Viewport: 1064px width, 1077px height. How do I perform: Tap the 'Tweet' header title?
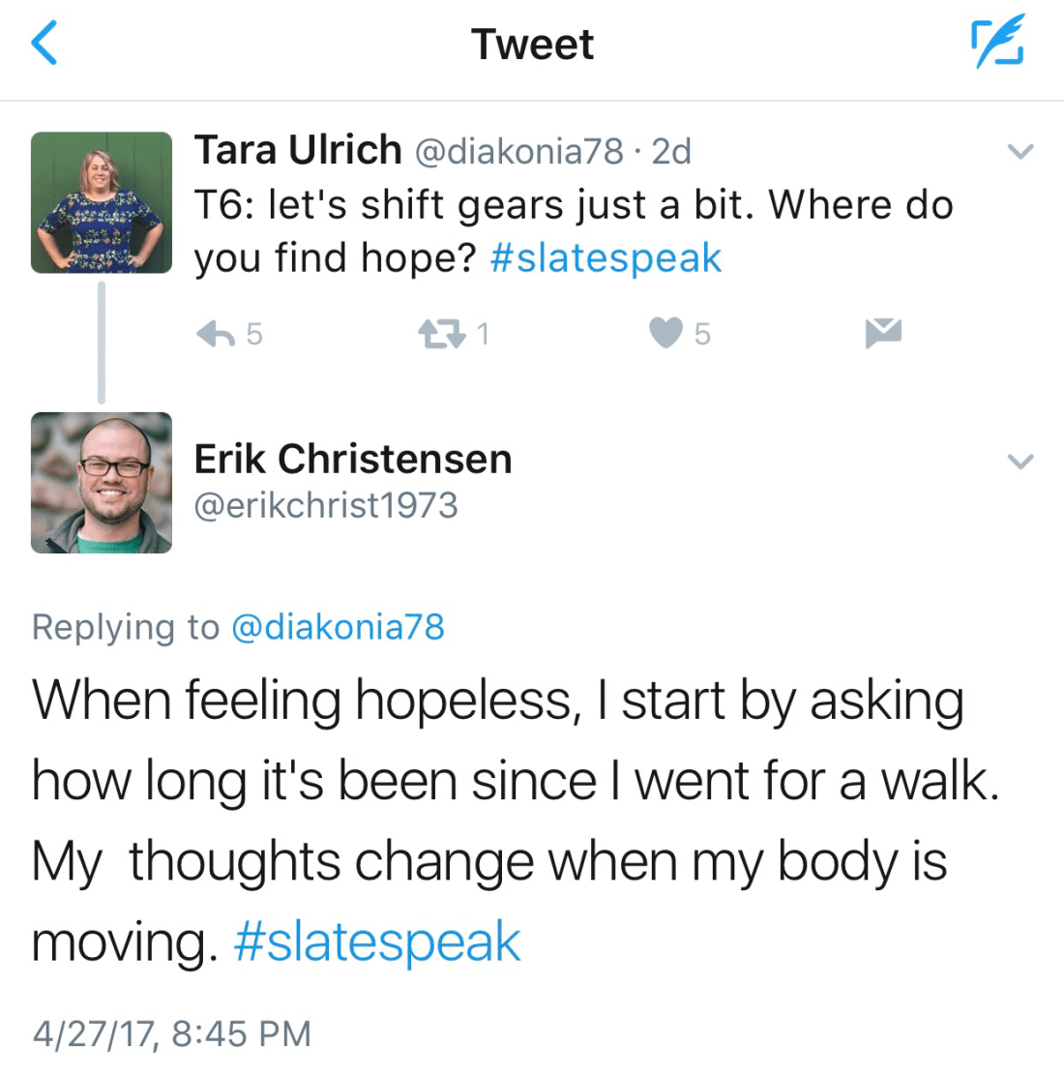532,45
